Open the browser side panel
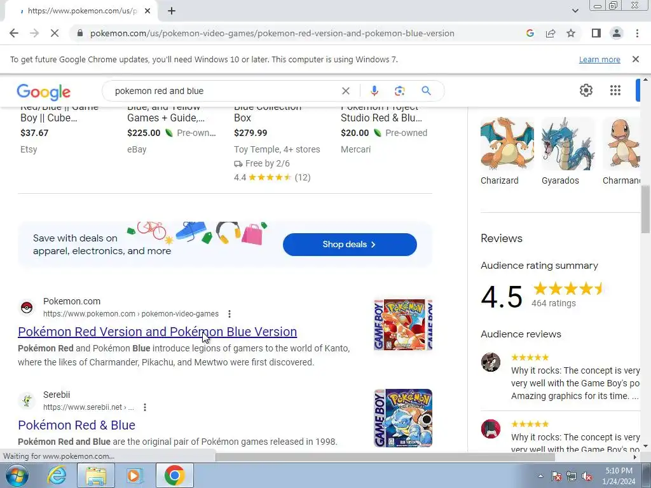 tap(596, 33)
